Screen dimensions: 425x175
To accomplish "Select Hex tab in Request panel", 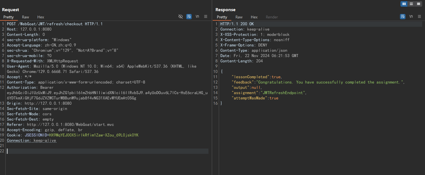I will pos(41,17).
